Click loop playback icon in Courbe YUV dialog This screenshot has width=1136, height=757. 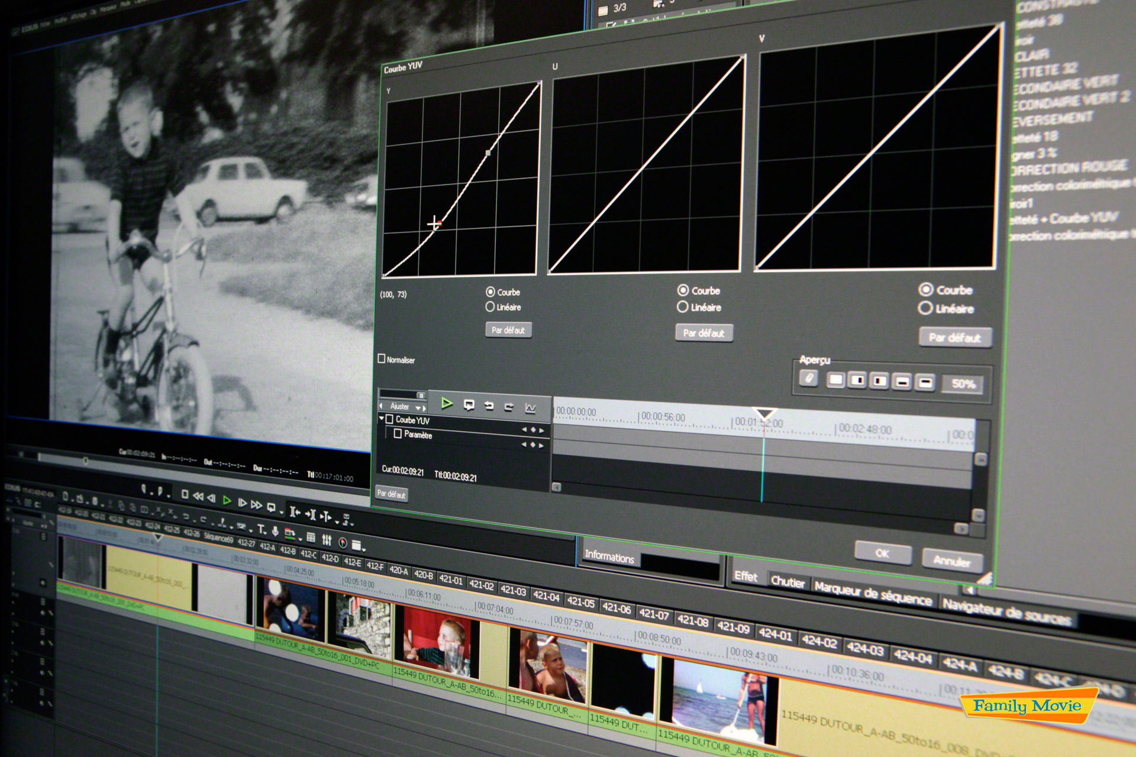[469, 405]
